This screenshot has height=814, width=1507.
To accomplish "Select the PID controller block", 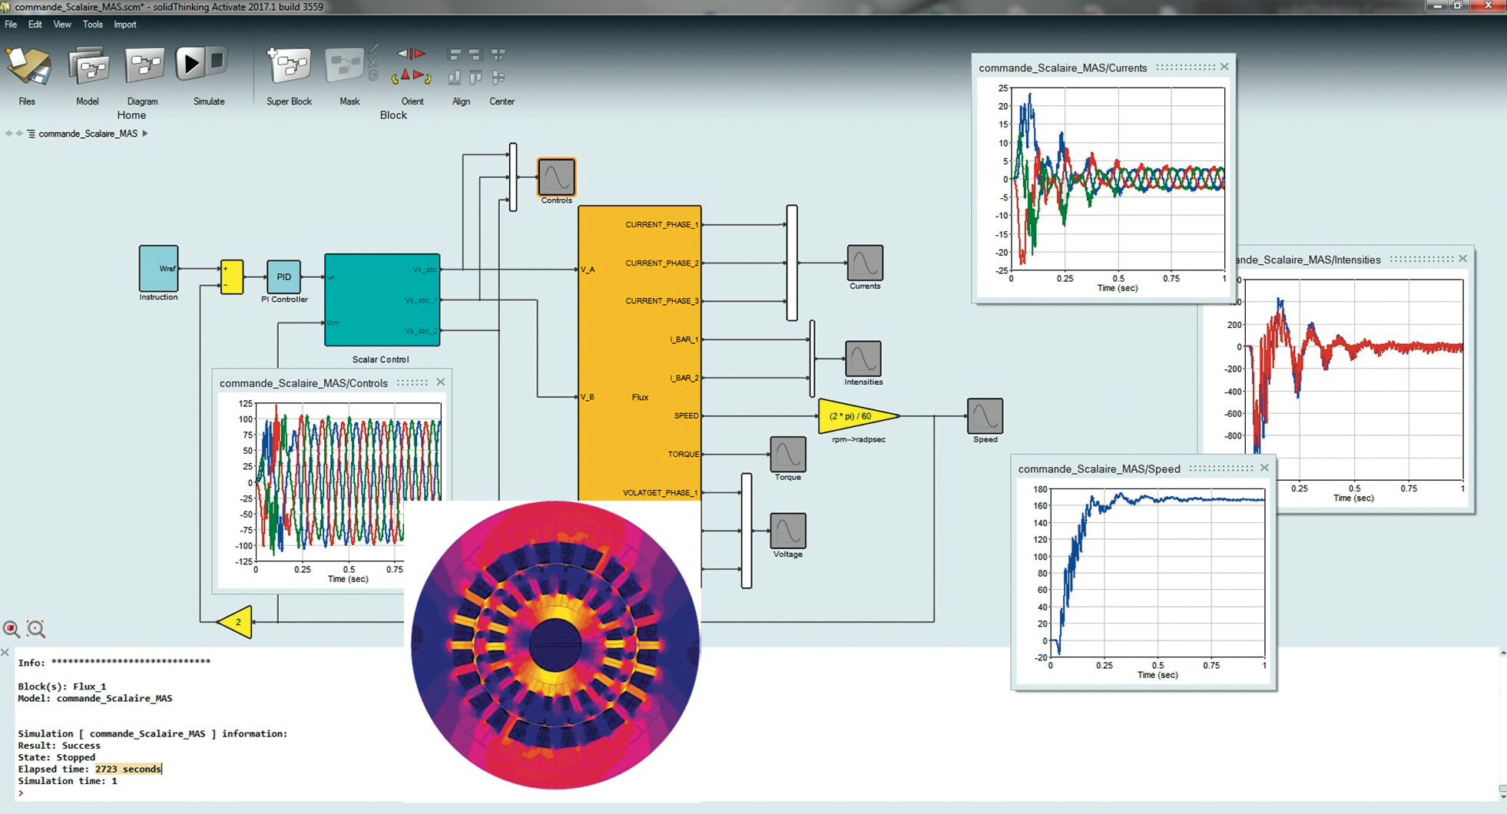I will tap(283, 276).
